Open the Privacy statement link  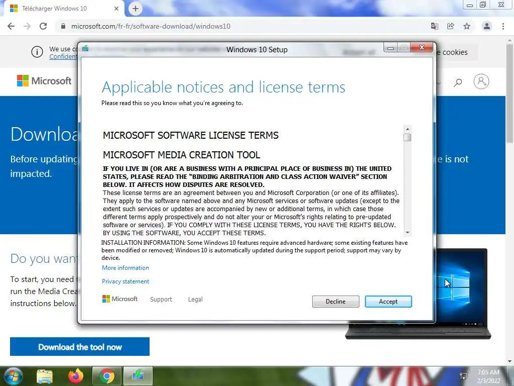pyautogui.click(x=125, y=281)
